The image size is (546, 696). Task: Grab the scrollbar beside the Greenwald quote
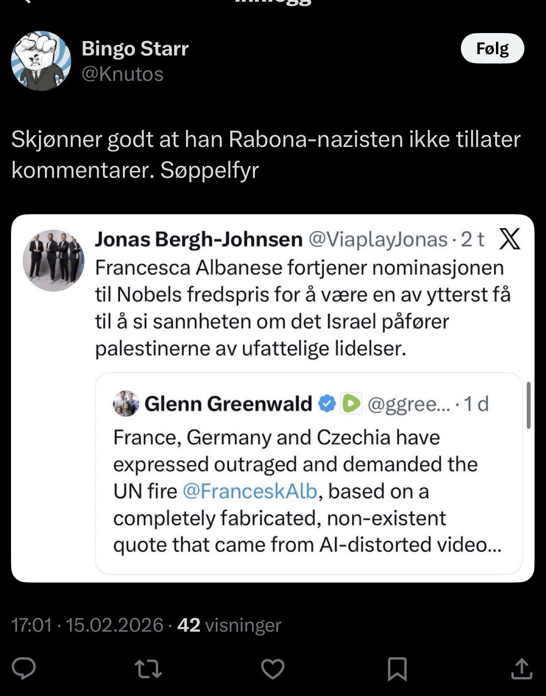pos(528,405)
